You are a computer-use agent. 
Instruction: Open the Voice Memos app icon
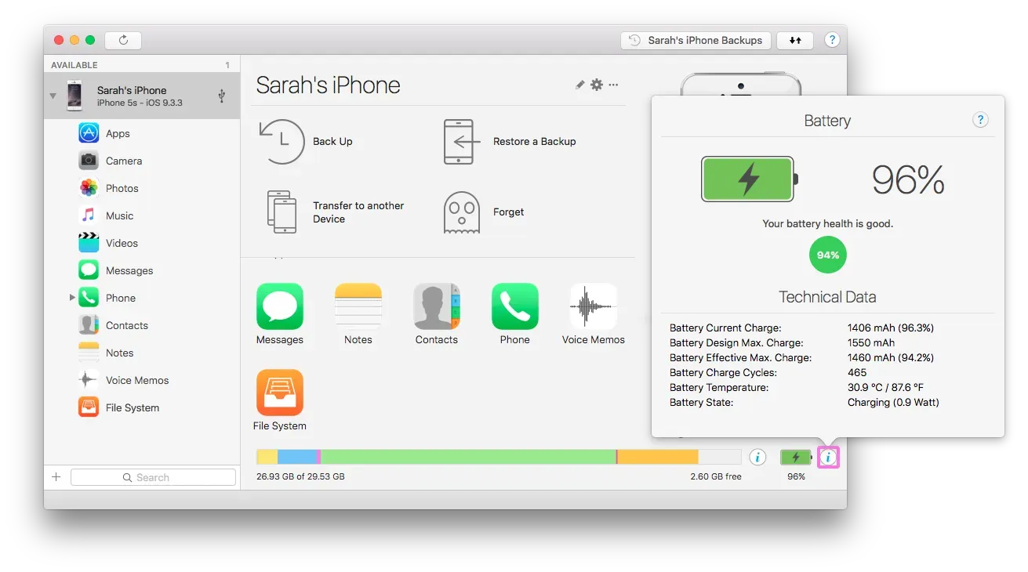pos(593,306)
